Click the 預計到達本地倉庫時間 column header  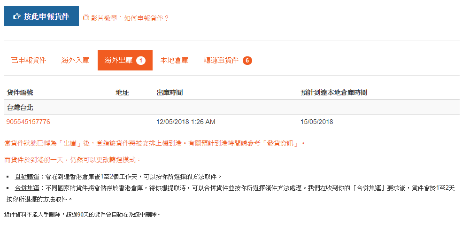pos(333,93)
